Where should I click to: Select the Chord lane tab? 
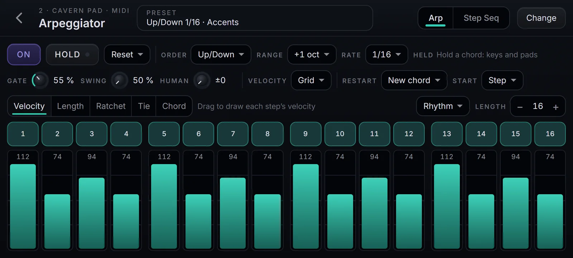(174, 106)
